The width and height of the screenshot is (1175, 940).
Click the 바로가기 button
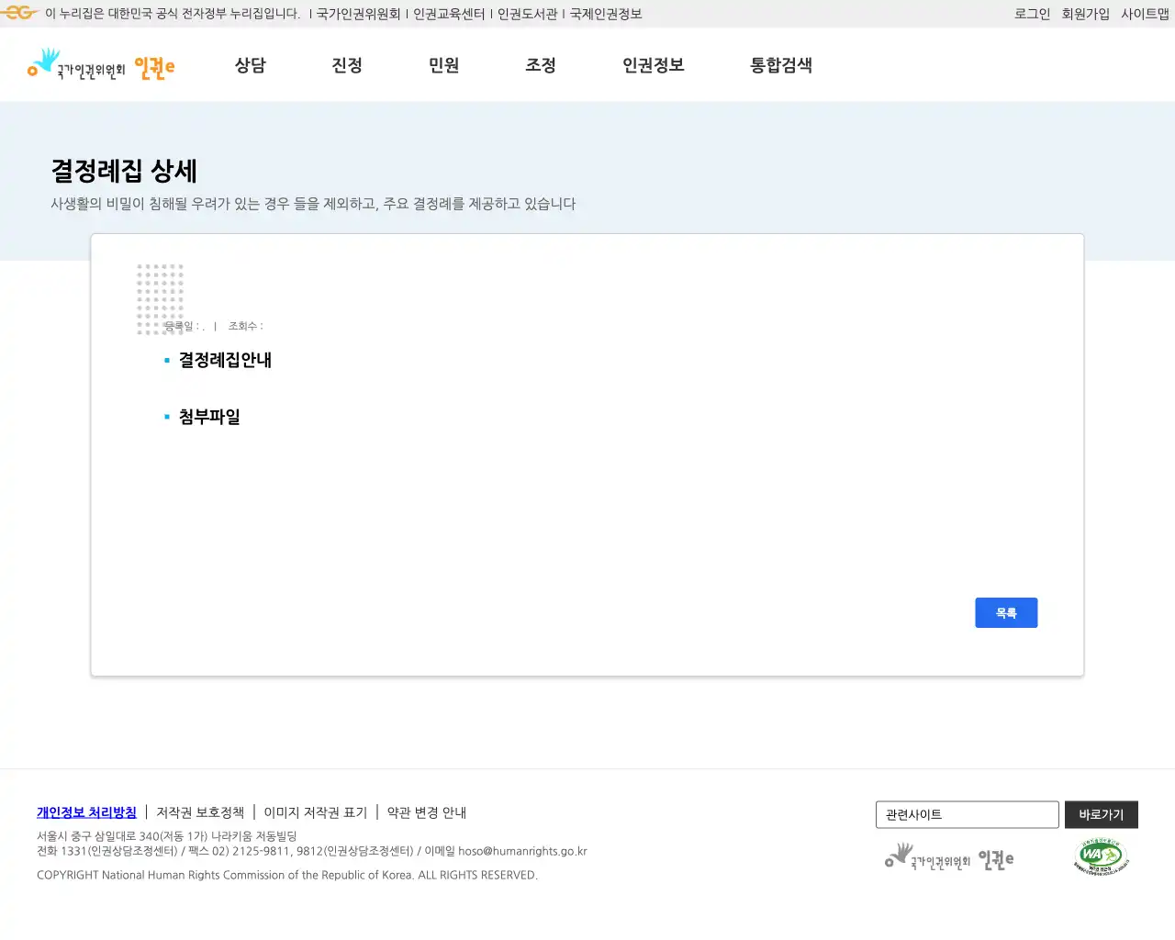click(1101, 814)
